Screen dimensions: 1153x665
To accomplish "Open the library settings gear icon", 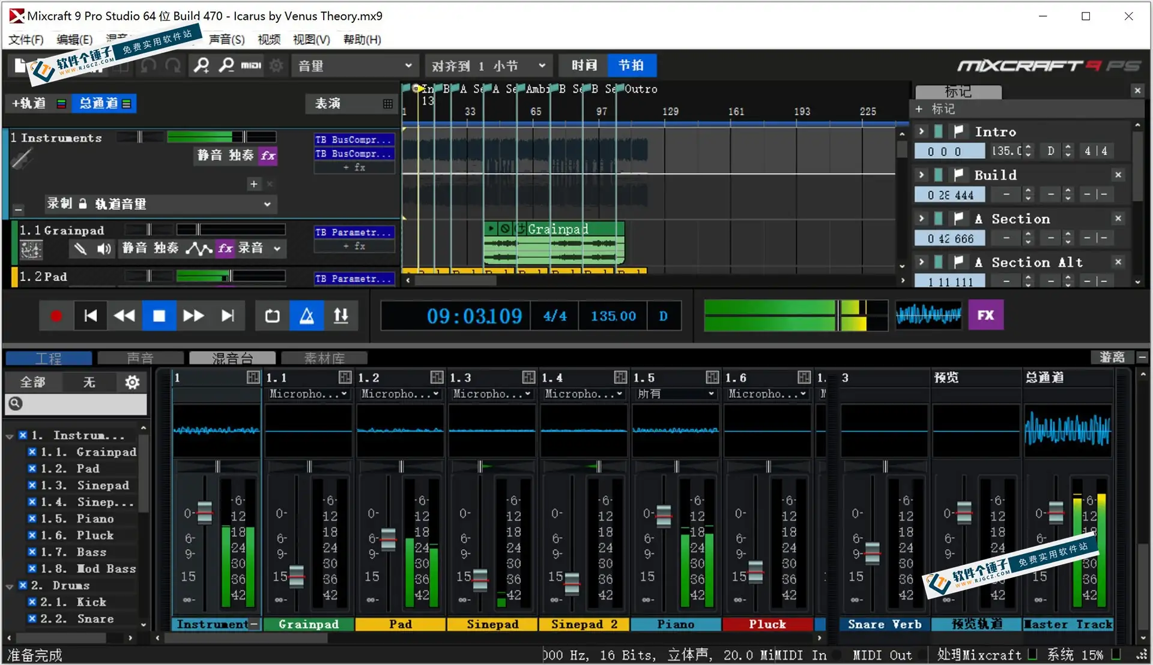I will (x=132, y=382).
